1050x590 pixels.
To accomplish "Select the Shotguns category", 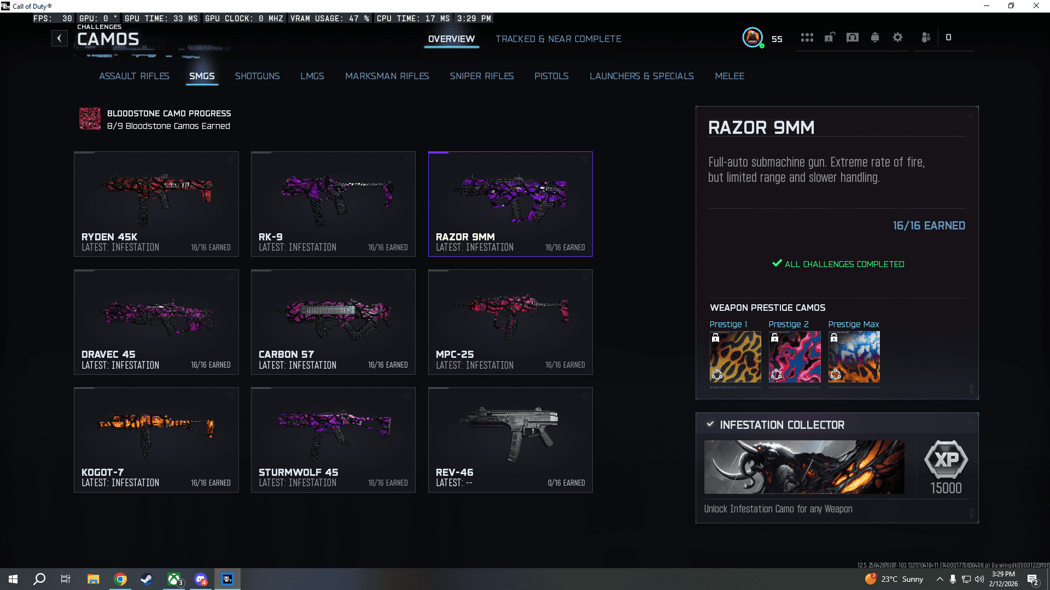I will coord(257,76).
